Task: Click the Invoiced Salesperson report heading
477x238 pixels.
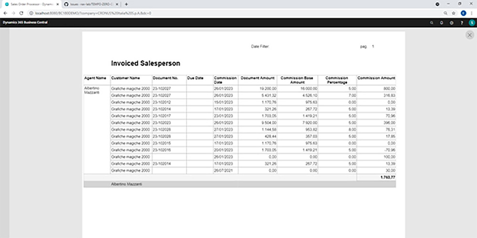Action: [145, 63]
